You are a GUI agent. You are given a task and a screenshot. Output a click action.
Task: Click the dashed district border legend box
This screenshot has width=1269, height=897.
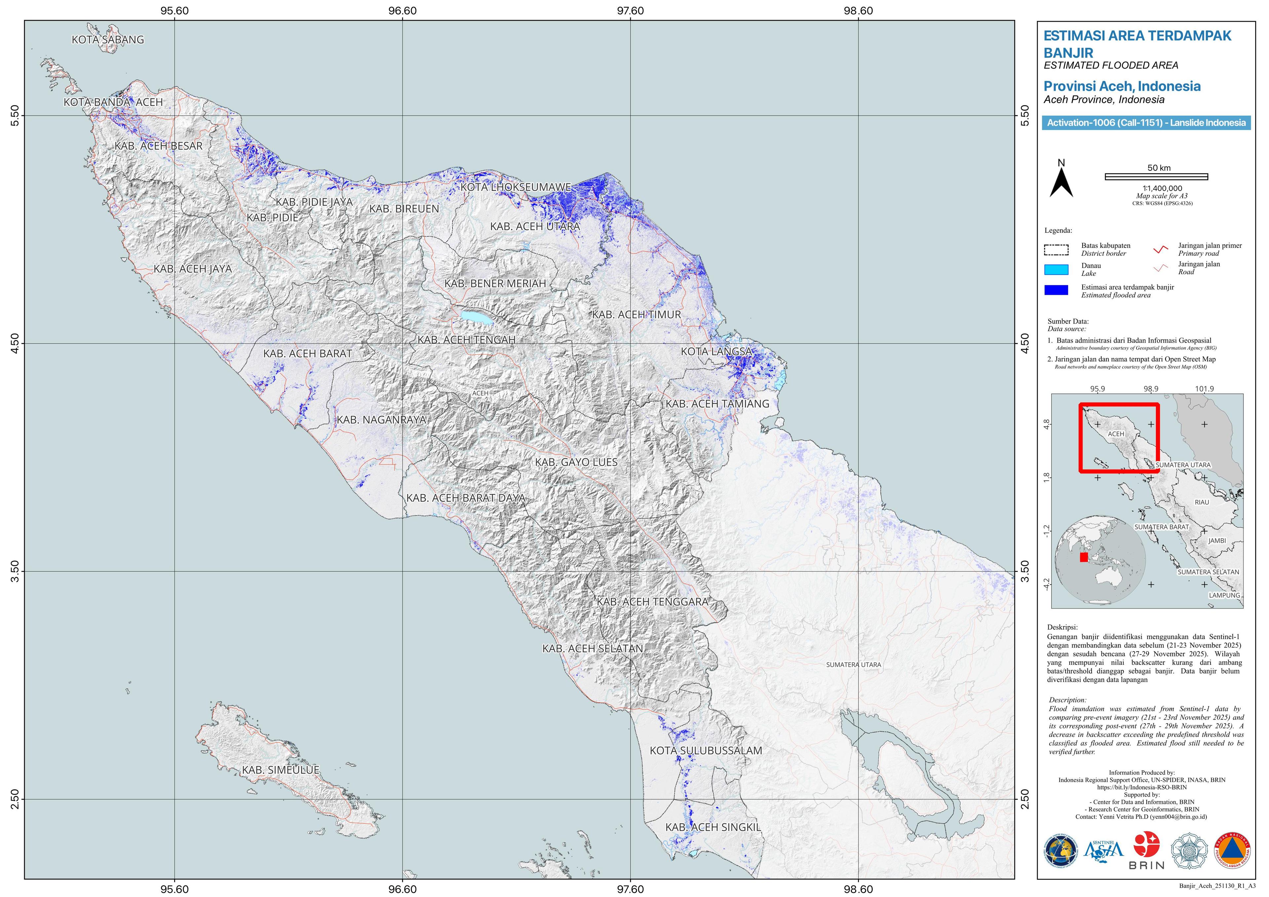(x=1056, y=250)
